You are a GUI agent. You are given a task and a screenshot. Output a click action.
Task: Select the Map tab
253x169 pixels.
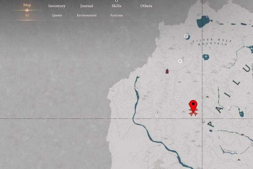(x=27, y=5)
